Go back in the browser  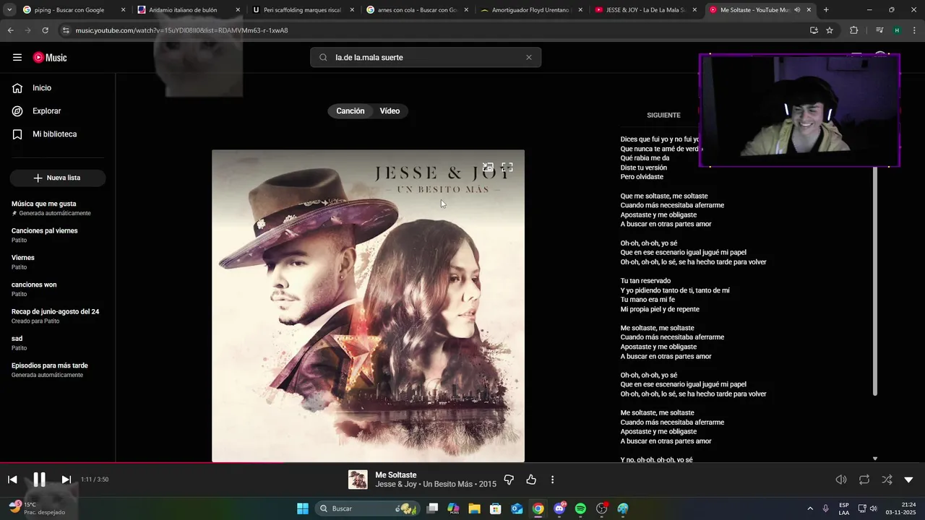pyautogui.click(x=10, y=30)
